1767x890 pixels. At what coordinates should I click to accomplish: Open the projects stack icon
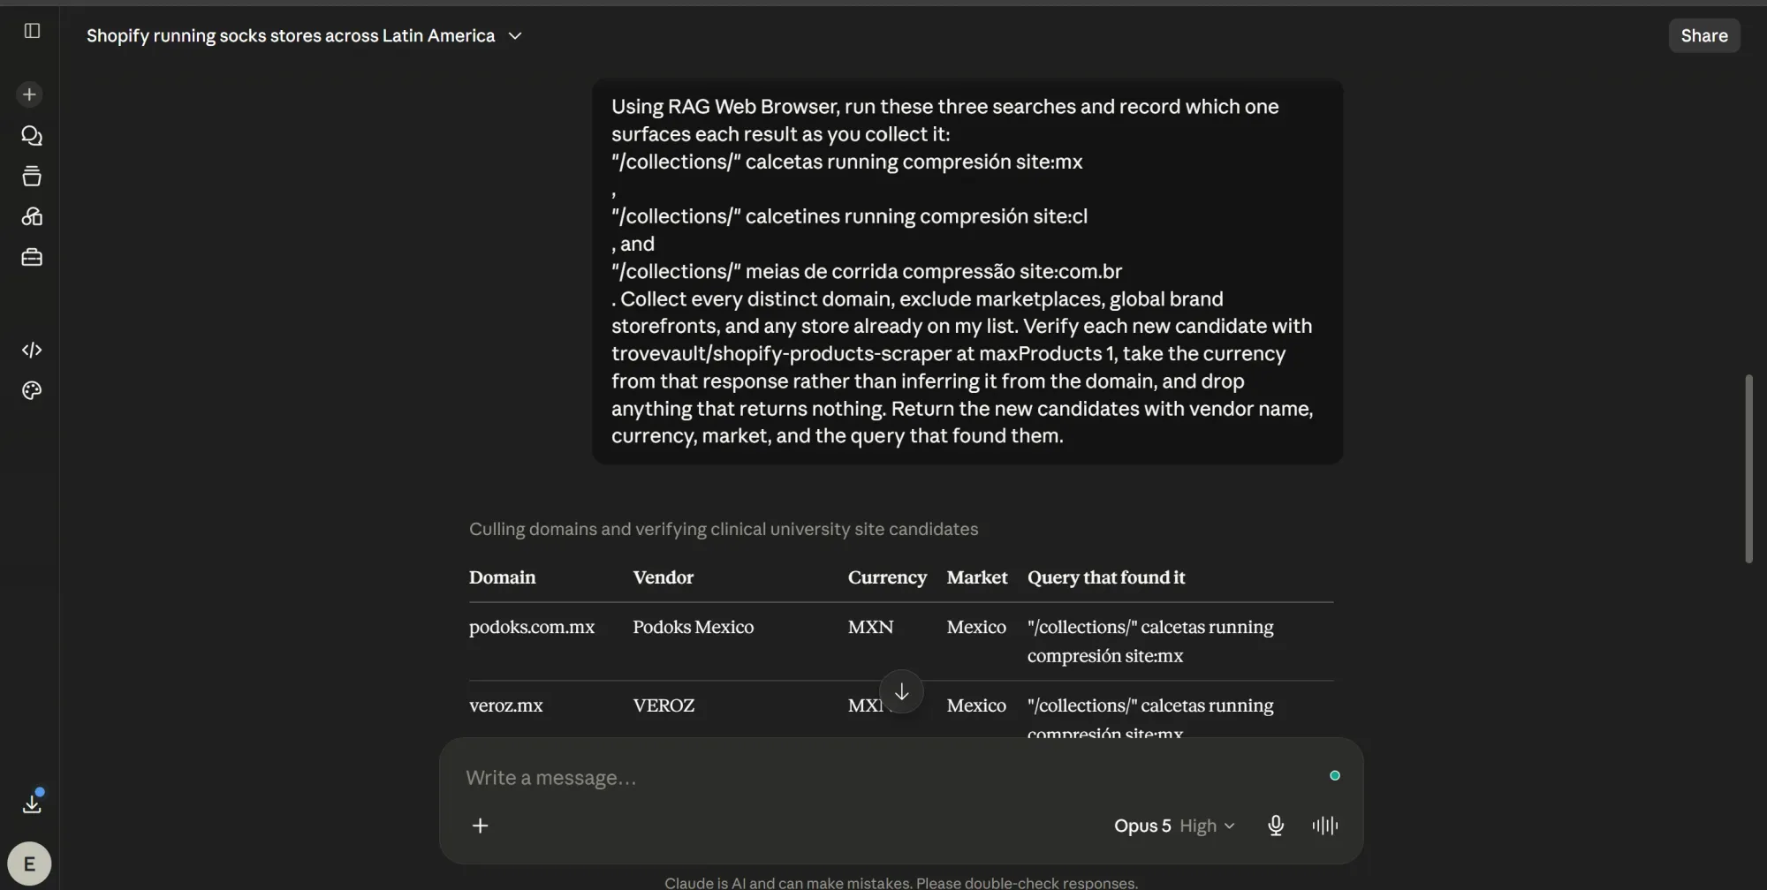32,176
